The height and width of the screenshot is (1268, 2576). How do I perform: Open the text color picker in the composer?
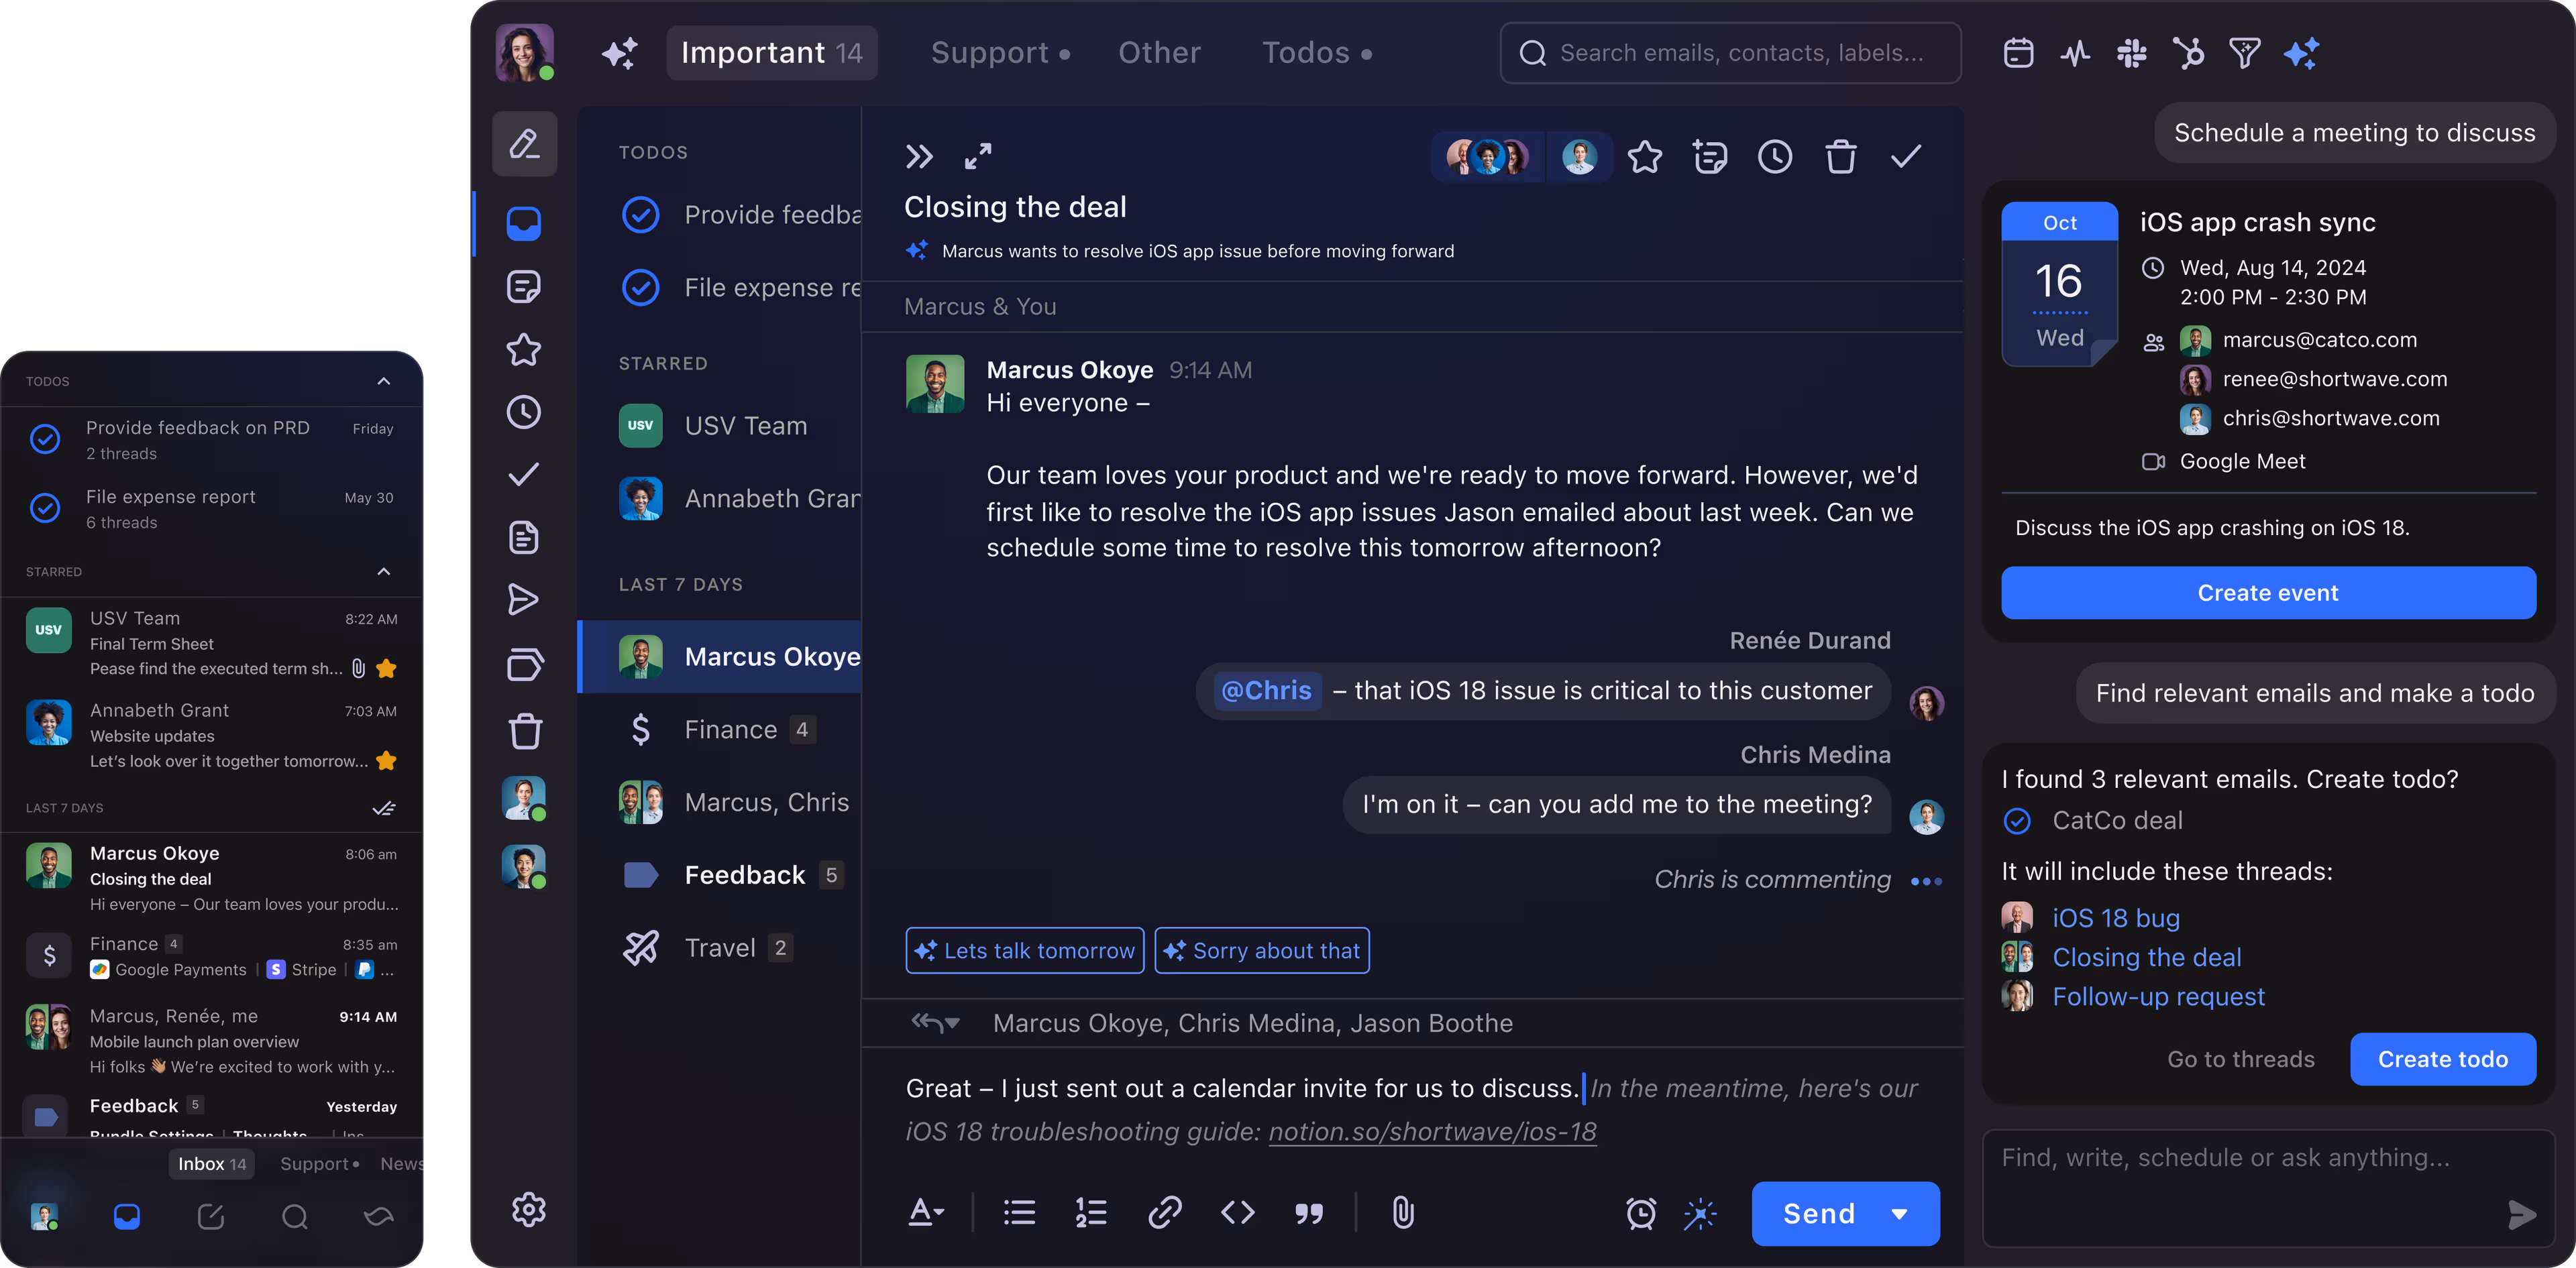(x=925, y=1213)
